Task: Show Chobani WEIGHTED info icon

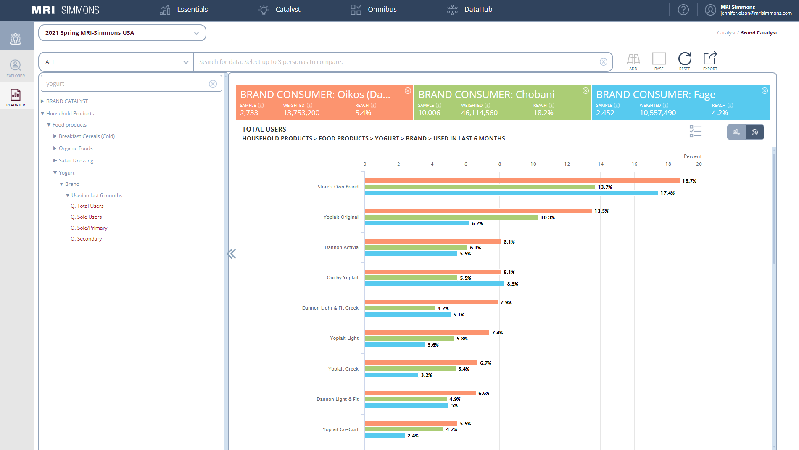Action: (487, 106)
